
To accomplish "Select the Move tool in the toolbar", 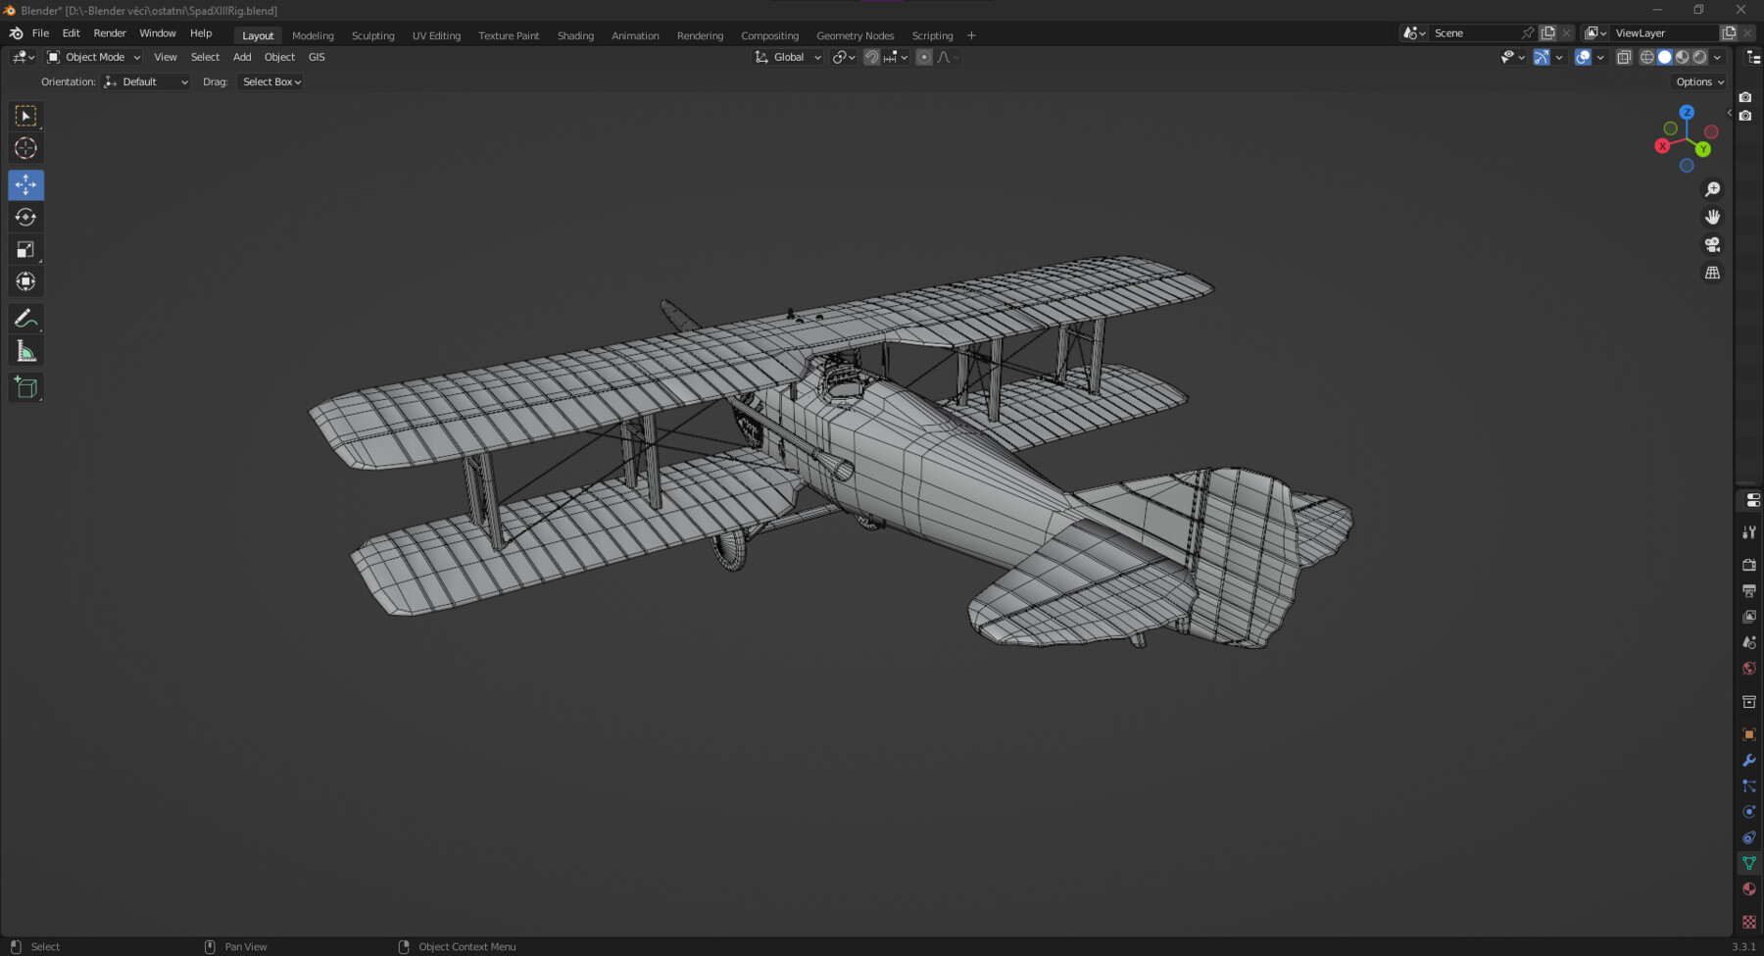I will [x=25, y=184].
